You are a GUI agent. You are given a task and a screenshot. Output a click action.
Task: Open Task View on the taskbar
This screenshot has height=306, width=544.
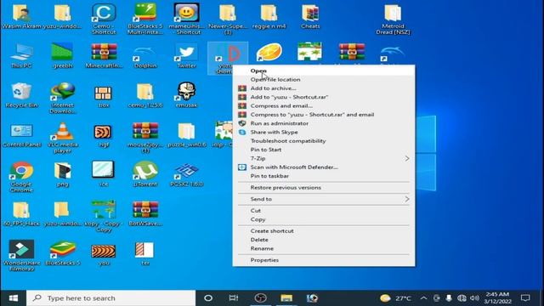(234, 298)
